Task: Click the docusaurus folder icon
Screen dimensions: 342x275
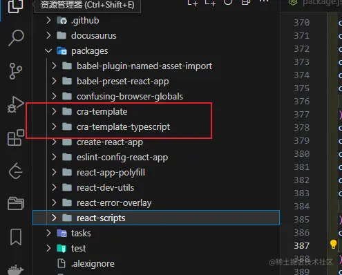Action: (x=61, y=36)
